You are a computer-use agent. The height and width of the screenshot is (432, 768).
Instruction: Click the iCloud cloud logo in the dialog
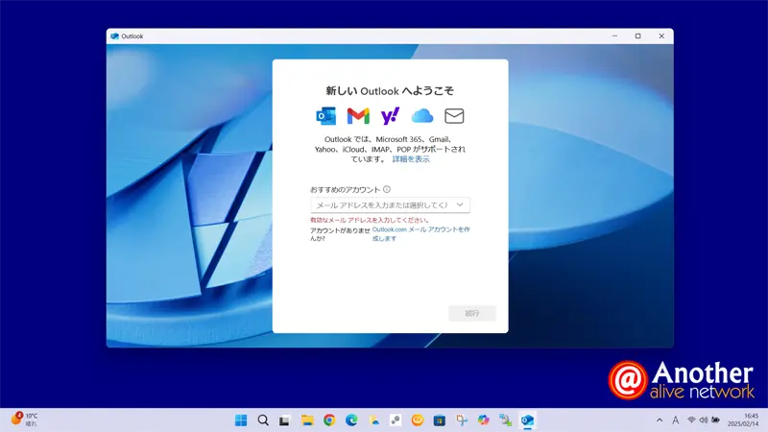[422, 116]
